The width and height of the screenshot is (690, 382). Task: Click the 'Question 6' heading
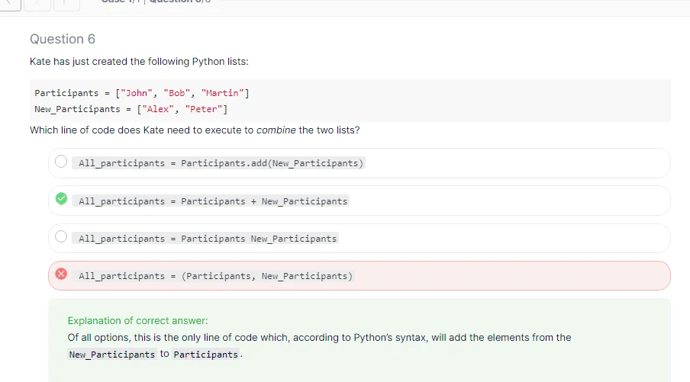pyautogui.click(x=63, y=39)
